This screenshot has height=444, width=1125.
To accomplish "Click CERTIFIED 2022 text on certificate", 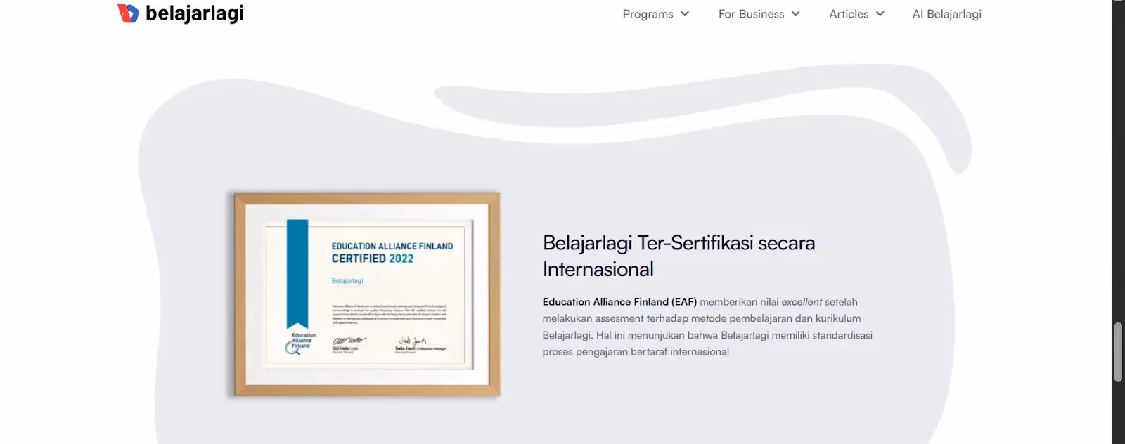I will (x=373, y=259).
